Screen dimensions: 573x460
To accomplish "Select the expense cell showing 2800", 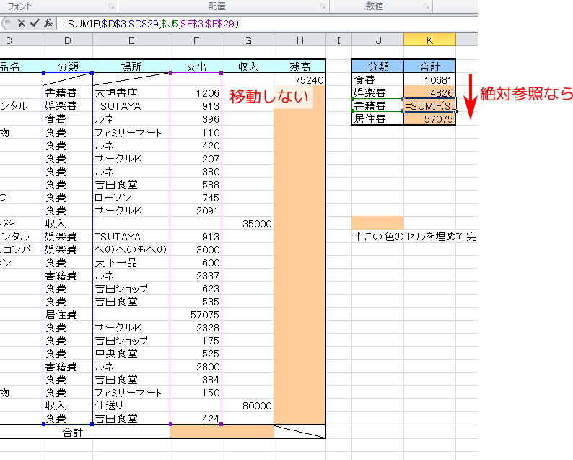I will (x=196, y=366).
